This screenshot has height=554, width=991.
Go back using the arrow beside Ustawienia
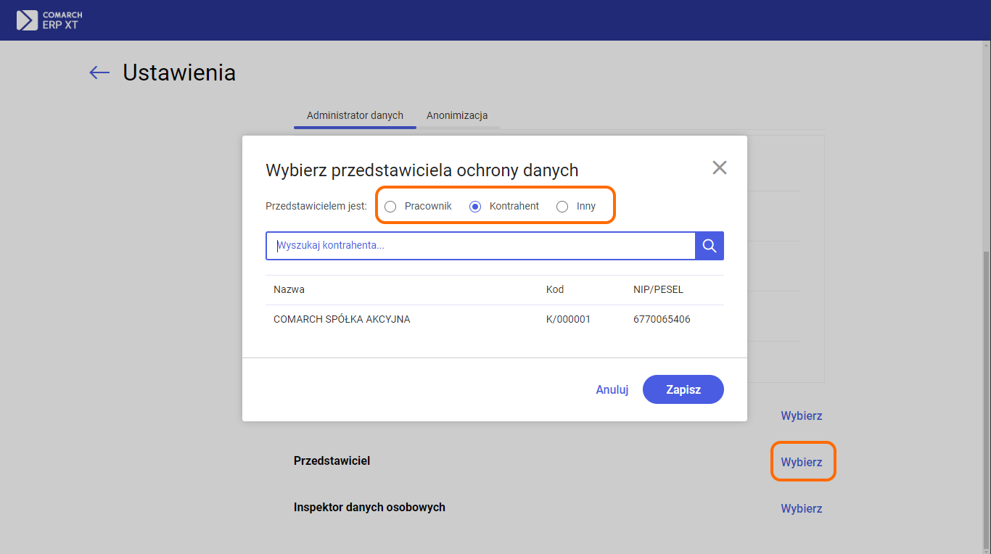click(x=99, y=73)
